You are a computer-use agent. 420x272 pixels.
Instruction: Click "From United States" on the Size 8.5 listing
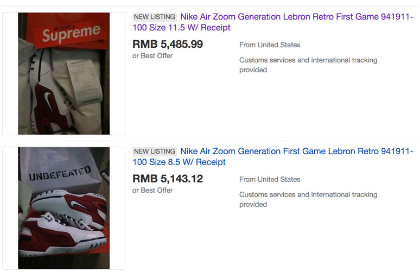click(270, 180)
